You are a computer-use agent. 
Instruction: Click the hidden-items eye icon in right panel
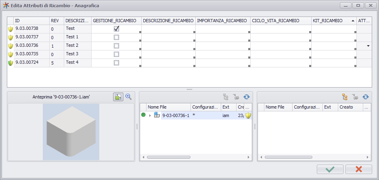pos(355,97)
